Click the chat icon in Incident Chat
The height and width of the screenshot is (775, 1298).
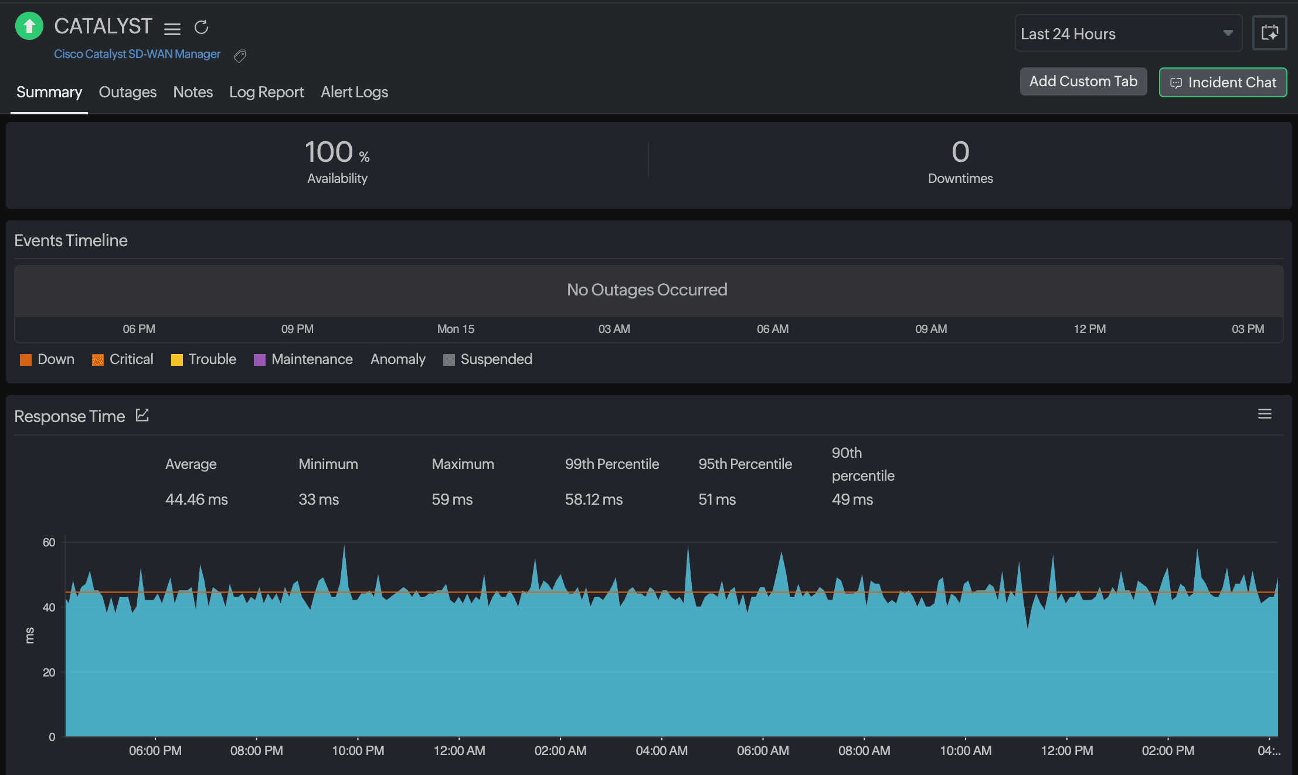pos(1175,83)
